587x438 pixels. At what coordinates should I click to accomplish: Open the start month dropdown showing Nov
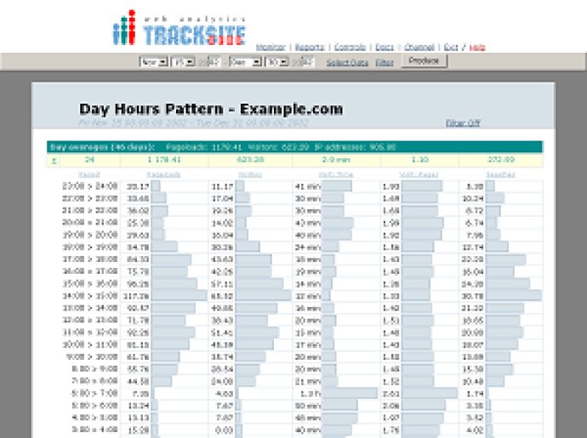[153, 62]
